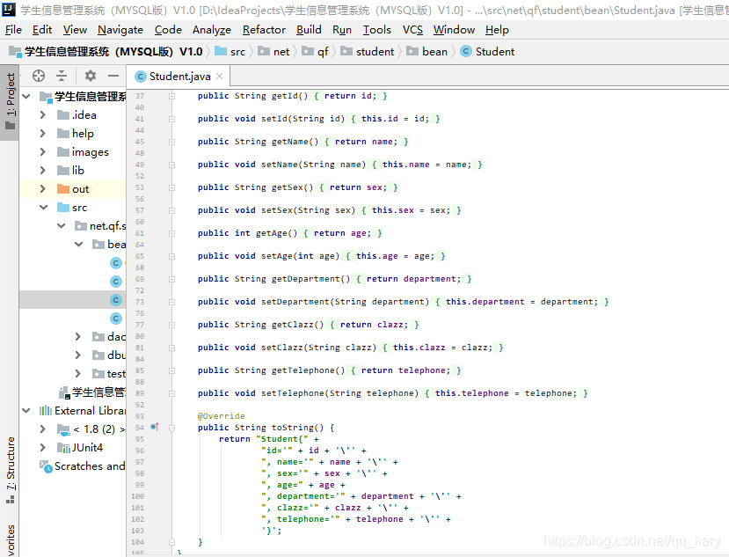Select the out folder in project tree
Screen dimensions: 729x557
tap(73, 189)
